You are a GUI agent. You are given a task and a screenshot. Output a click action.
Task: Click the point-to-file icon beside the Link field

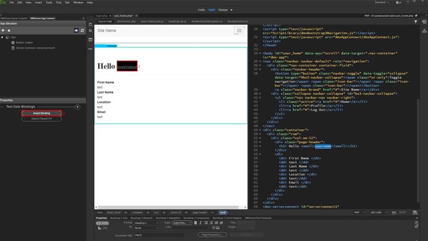click(x=213, y=227)
